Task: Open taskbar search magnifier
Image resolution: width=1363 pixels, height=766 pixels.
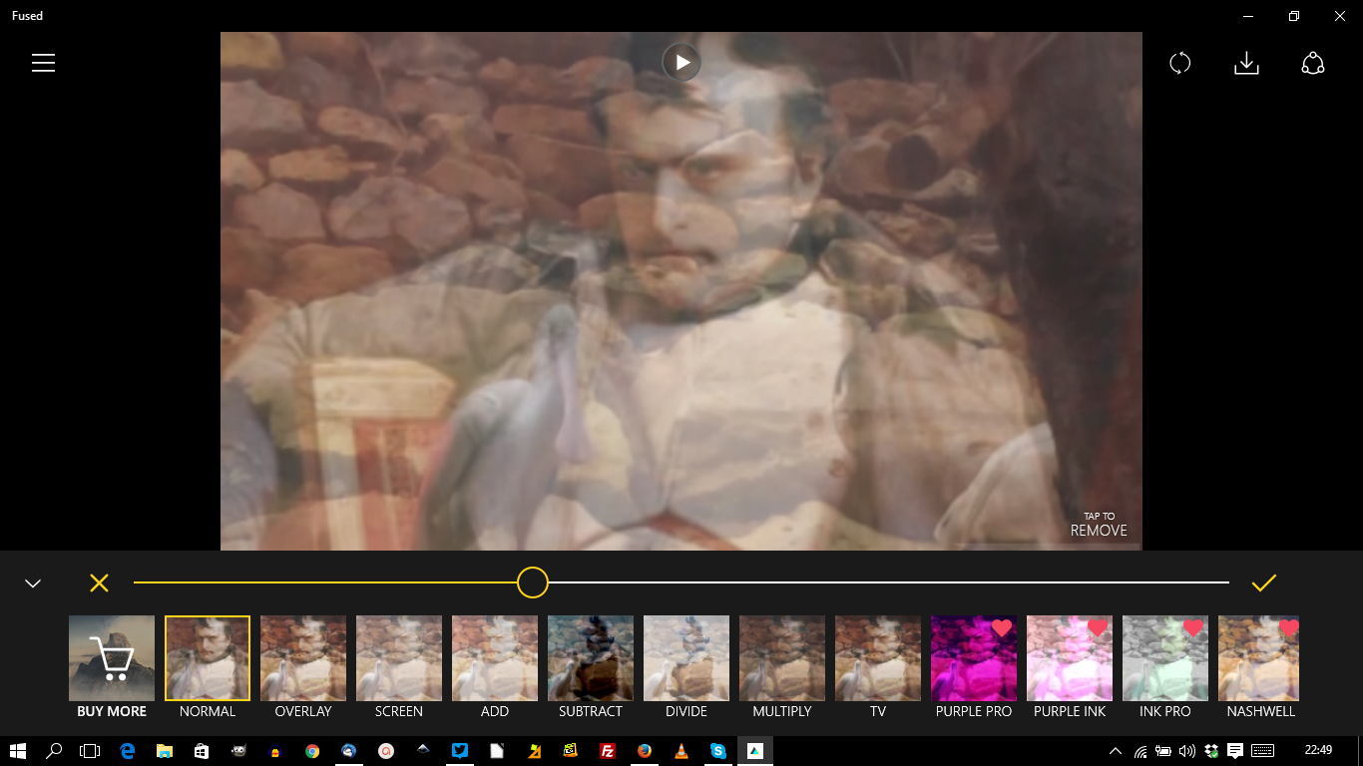Action: [x=55, y=750]
